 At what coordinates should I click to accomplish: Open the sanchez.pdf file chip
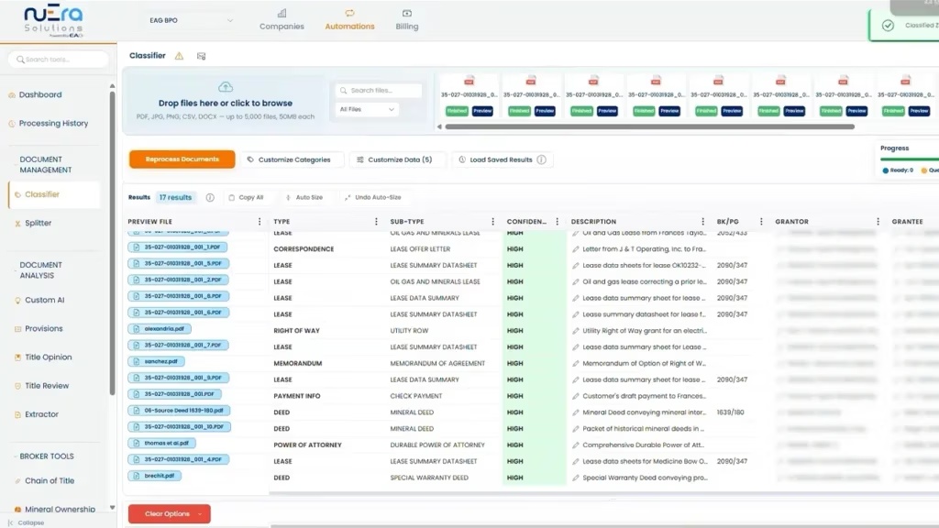[x=156, y=361]
